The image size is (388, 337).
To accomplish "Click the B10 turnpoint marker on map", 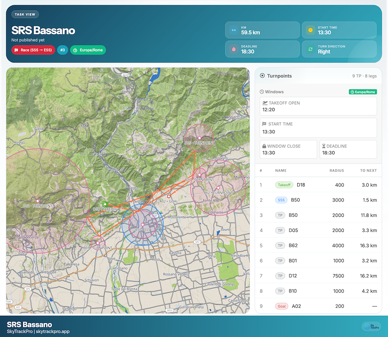I will [199, 175].
